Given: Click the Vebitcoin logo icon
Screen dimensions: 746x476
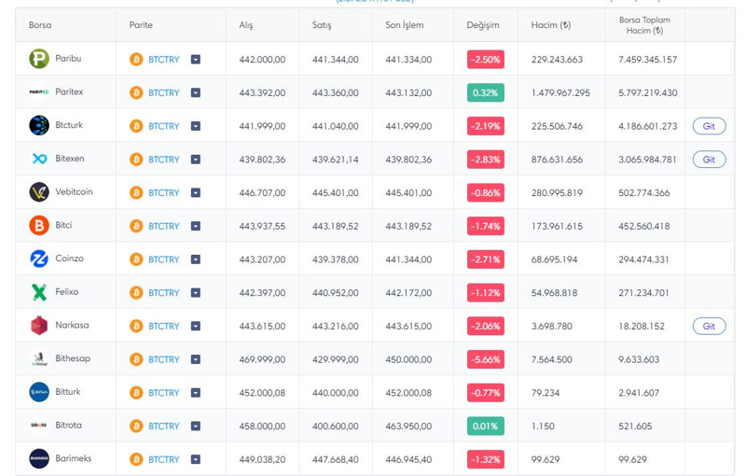Looking at the screenshot, I should (39, 192).
